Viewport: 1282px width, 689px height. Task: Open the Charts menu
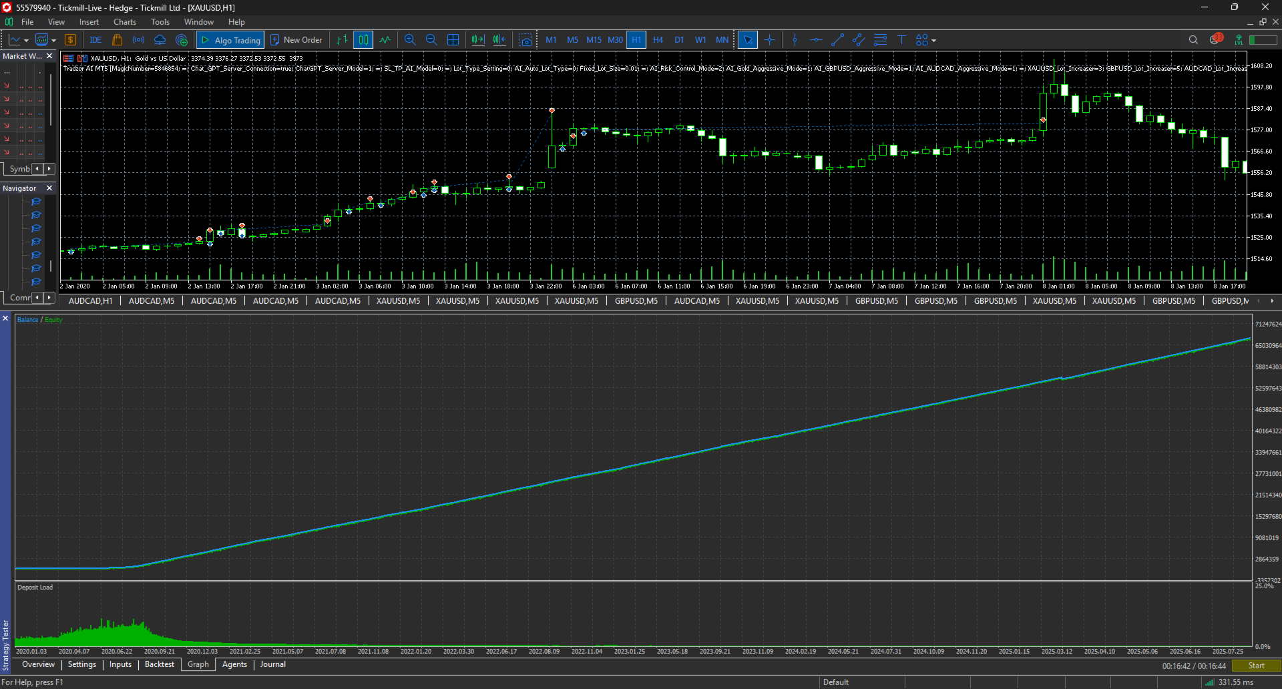(125, 22)
